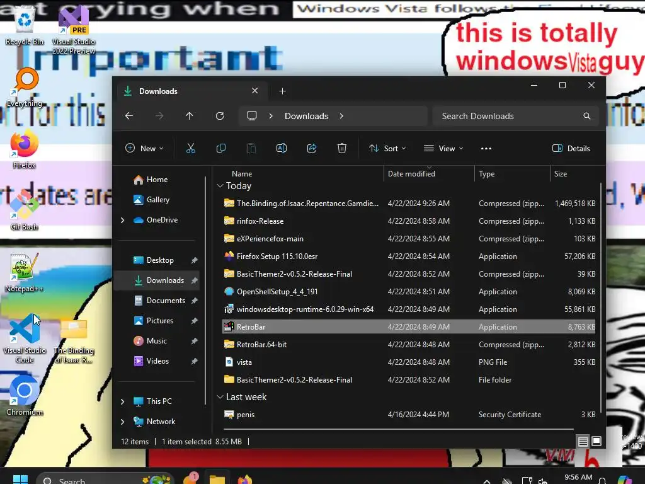The image size is (645, 484).
Task: Open the New dropdown menu
Action: coord(144,149)
